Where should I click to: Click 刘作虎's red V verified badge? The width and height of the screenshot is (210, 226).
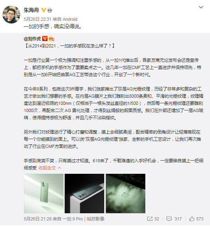pyautogui.click(x=45, y=39)
